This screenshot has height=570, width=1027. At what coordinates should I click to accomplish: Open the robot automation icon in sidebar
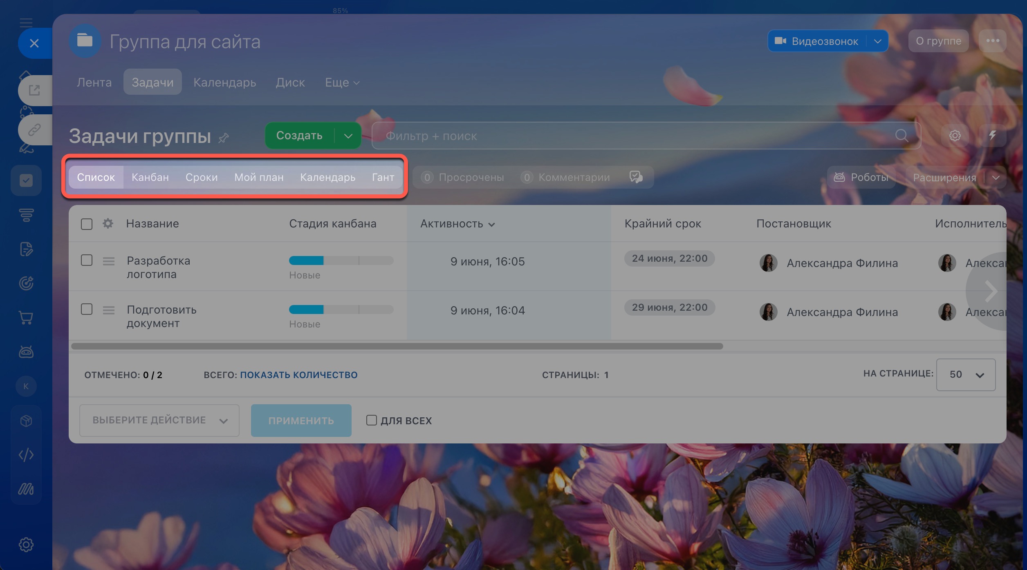26,352
